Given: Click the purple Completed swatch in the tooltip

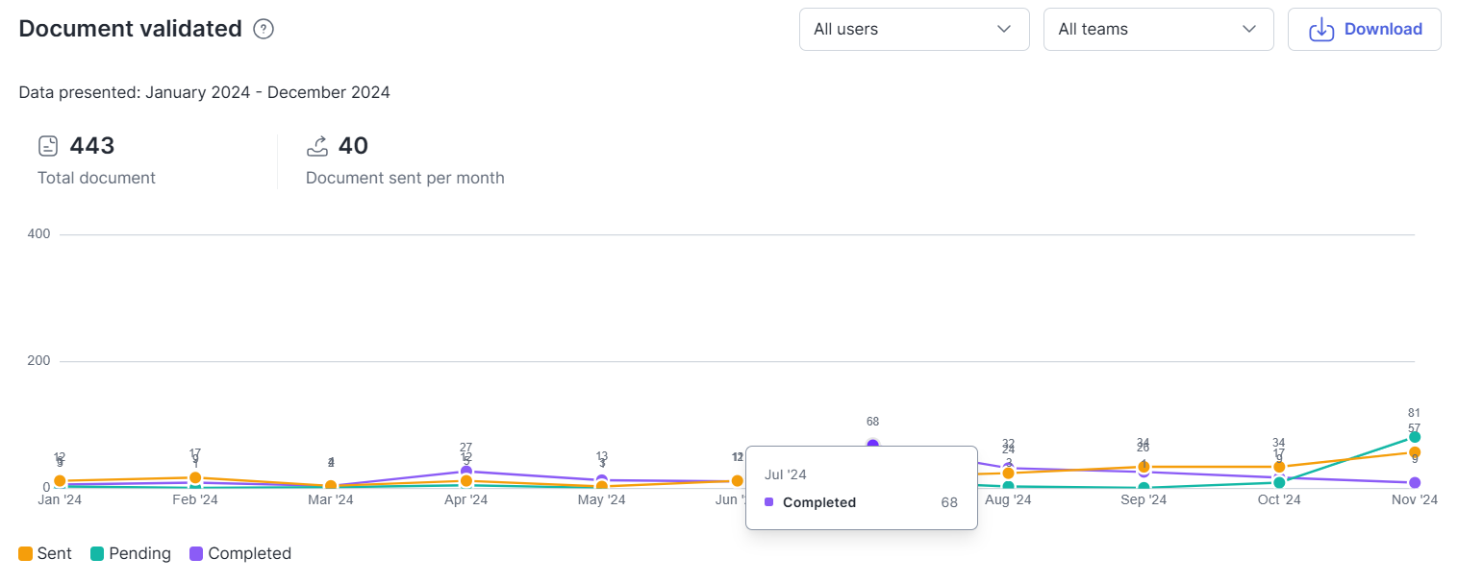Looking at the screenshot, I should tap(769, 502).
